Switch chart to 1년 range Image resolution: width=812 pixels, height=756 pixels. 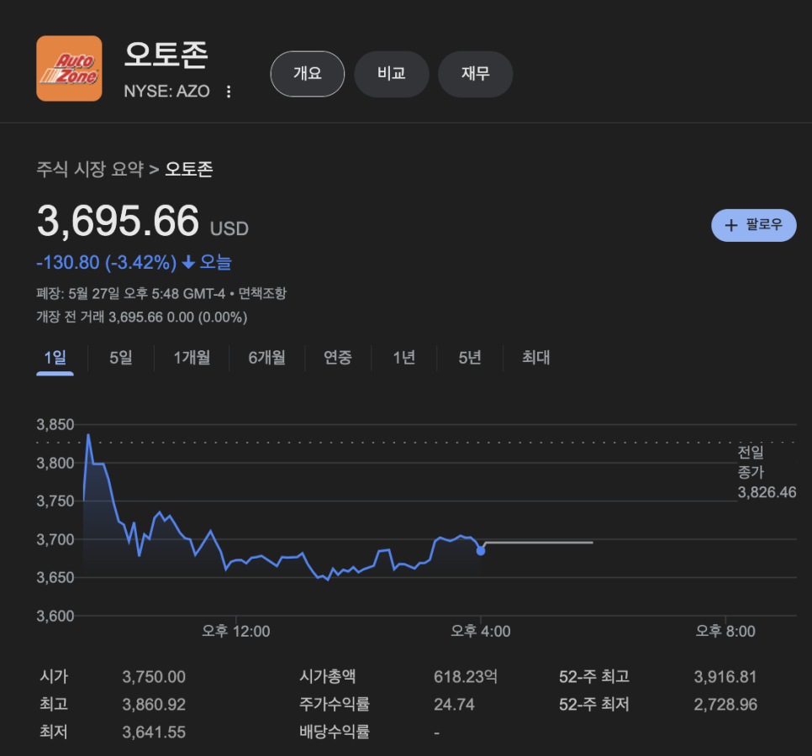point(404,358)
